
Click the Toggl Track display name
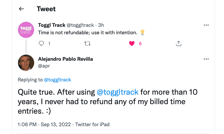tap(51, 25)
